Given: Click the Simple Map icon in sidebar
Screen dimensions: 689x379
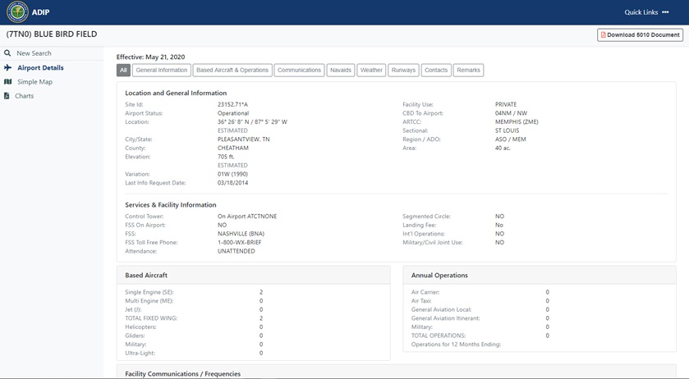Looking at the screenshot, I should pos(8,82).
